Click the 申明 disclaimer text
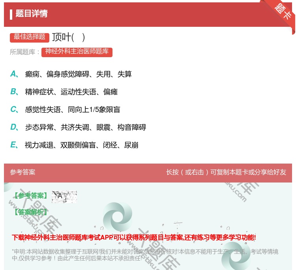 click(x=145, y=255)
